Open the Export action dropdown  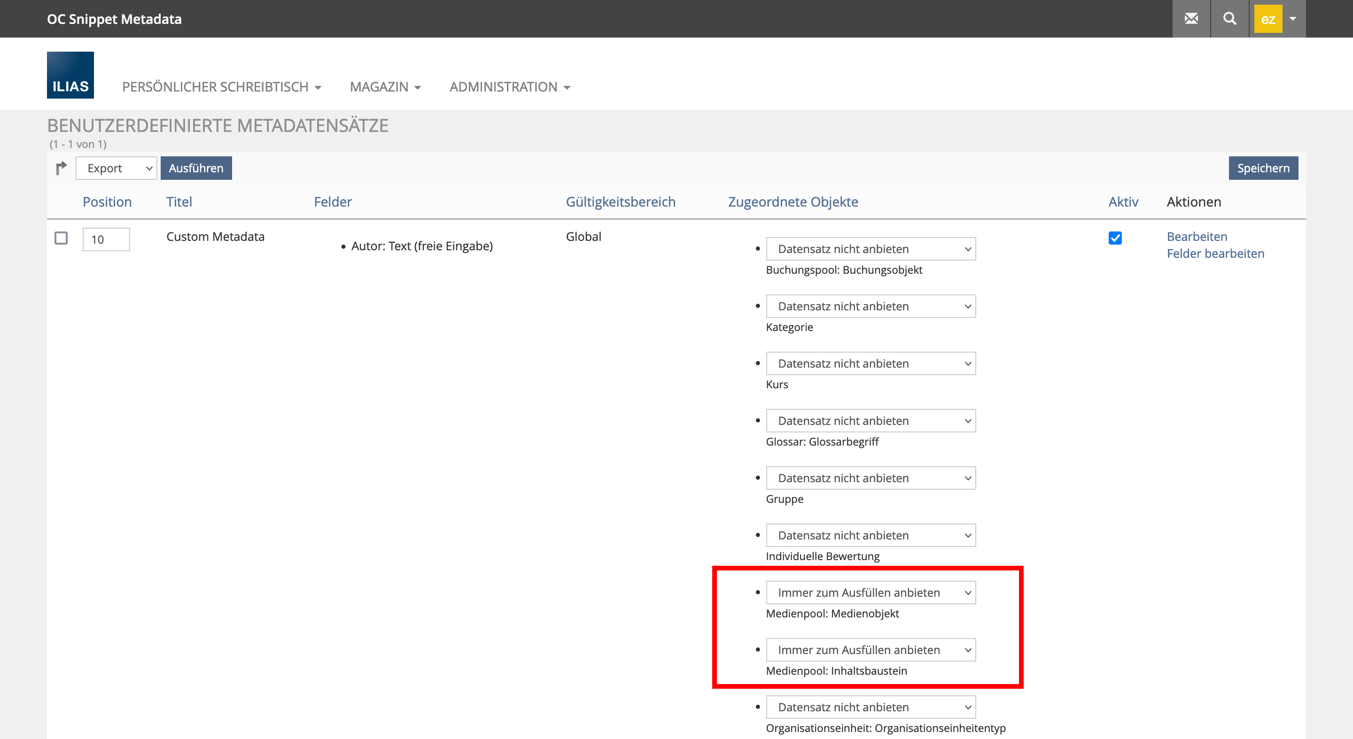coord(117,168)
